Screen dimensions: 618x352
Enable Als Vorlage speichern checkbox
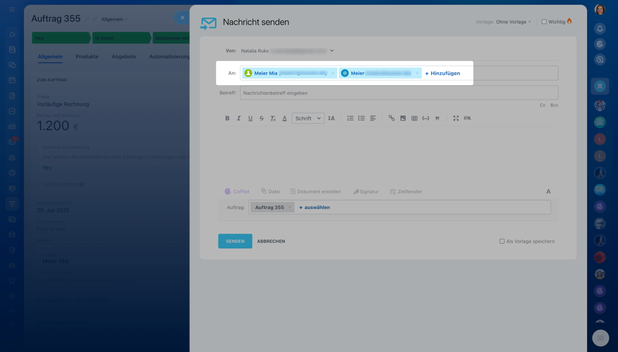(502, 241)
